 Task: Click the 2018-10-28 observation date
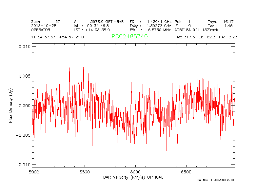[x=44, y=26]
